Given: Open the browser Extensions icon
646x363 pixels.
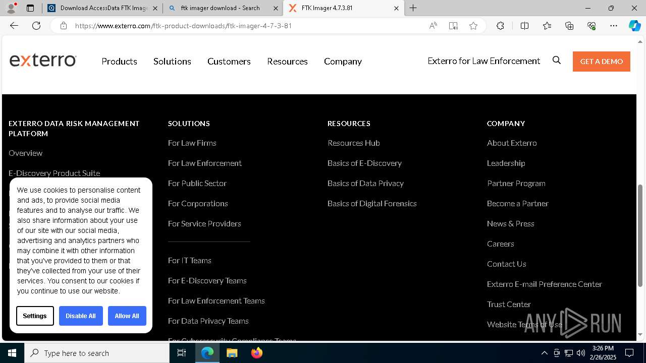Looking at the screenshot, I should tap(500, 26).
